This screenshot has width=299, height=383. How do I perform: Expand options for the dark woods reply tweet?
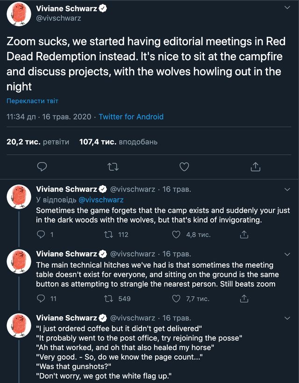(287, 189)
